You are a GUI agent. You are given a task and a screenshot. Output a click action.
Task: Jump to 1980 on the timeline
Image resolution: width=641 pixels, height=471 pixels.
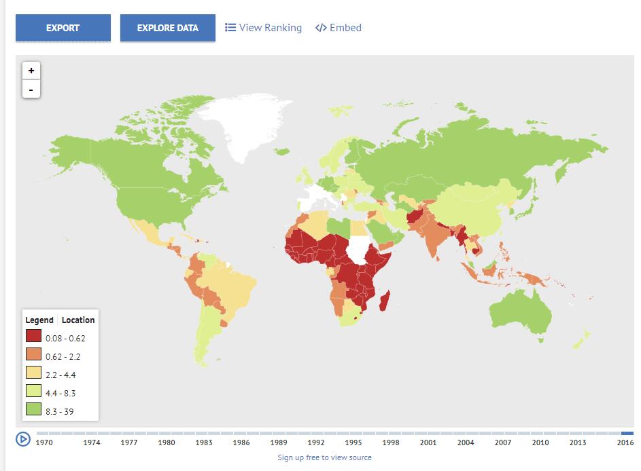[167, 442]
